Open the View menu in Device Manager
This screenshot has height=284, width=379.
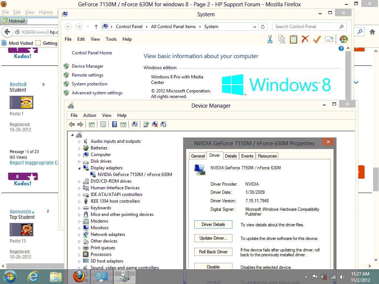(x=107, y=115)
